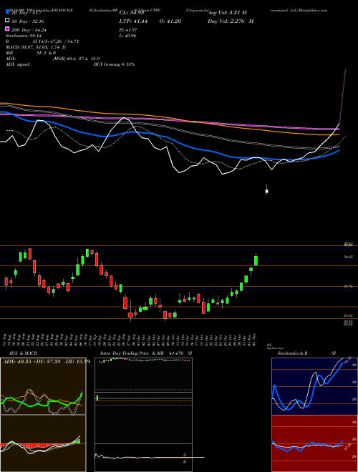Screen dimensions: 358x472
Task: Click the 'Day Vol: 2.276 M' label
Action: 231,21
